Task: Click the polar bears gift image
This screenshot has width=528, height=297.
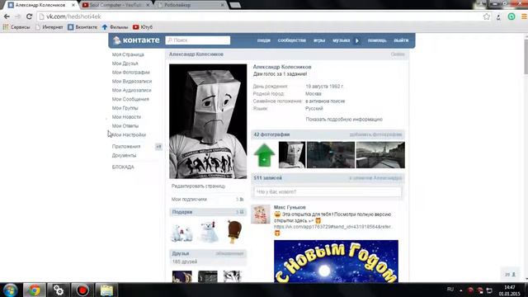Action: [181, 233]
